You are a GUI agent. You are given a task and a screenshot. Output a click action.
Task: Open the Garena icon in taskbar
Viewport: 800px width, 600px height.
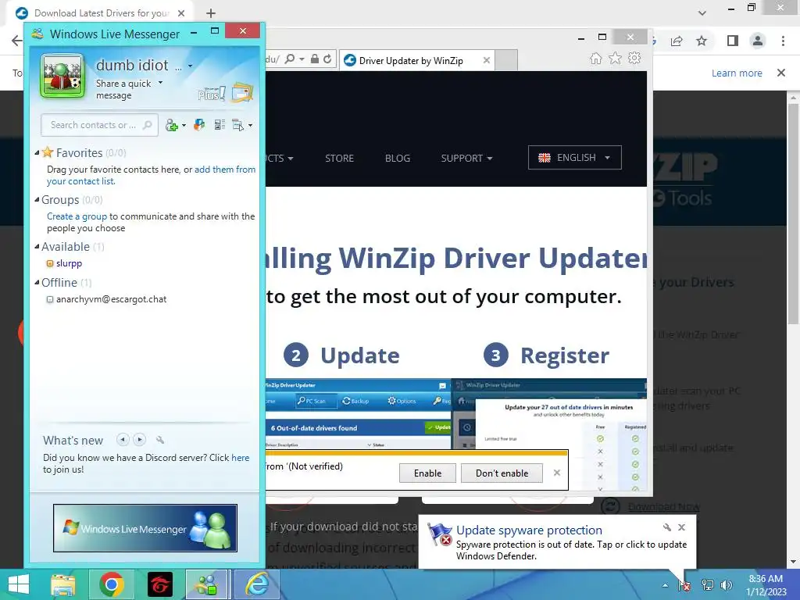pyautogui.click(x=159, y=584)
